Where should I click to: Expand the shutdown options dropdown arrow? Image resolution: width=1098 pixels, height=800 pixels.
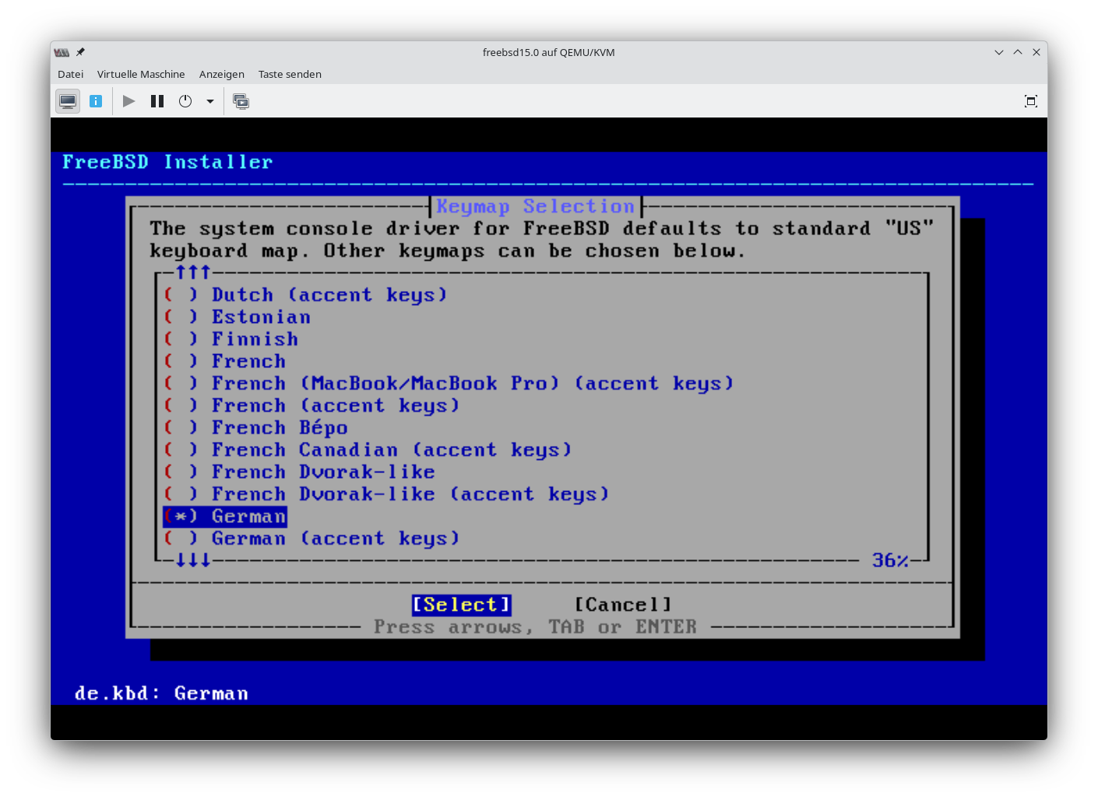coord(209,101)
